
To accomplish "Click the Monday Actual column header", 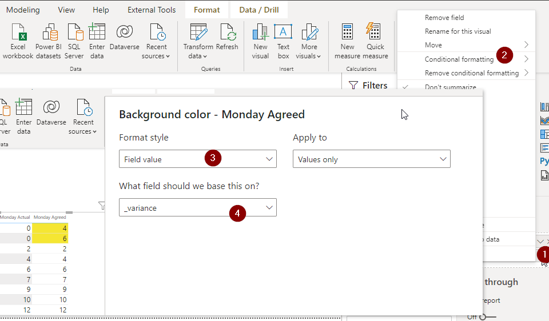I will (15, 217).
